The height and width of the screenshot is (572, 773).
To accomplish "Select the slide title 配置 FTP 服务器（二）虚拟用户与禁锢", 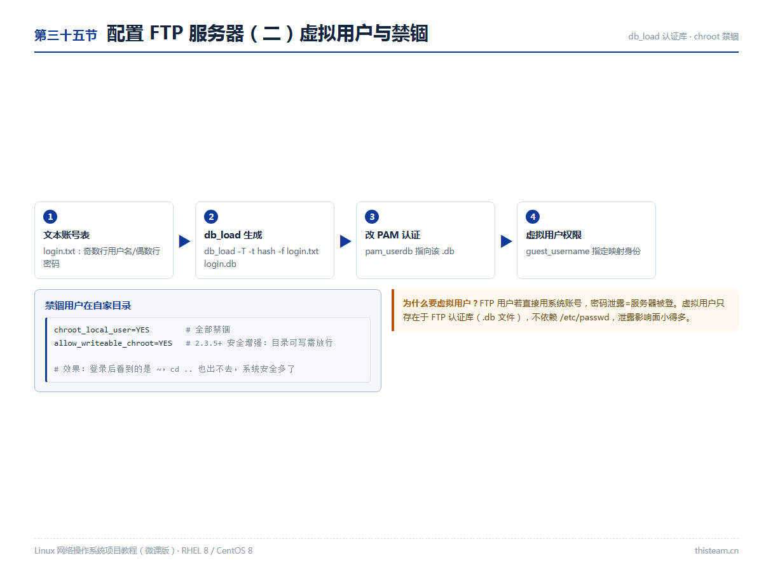I will point(267,34).
